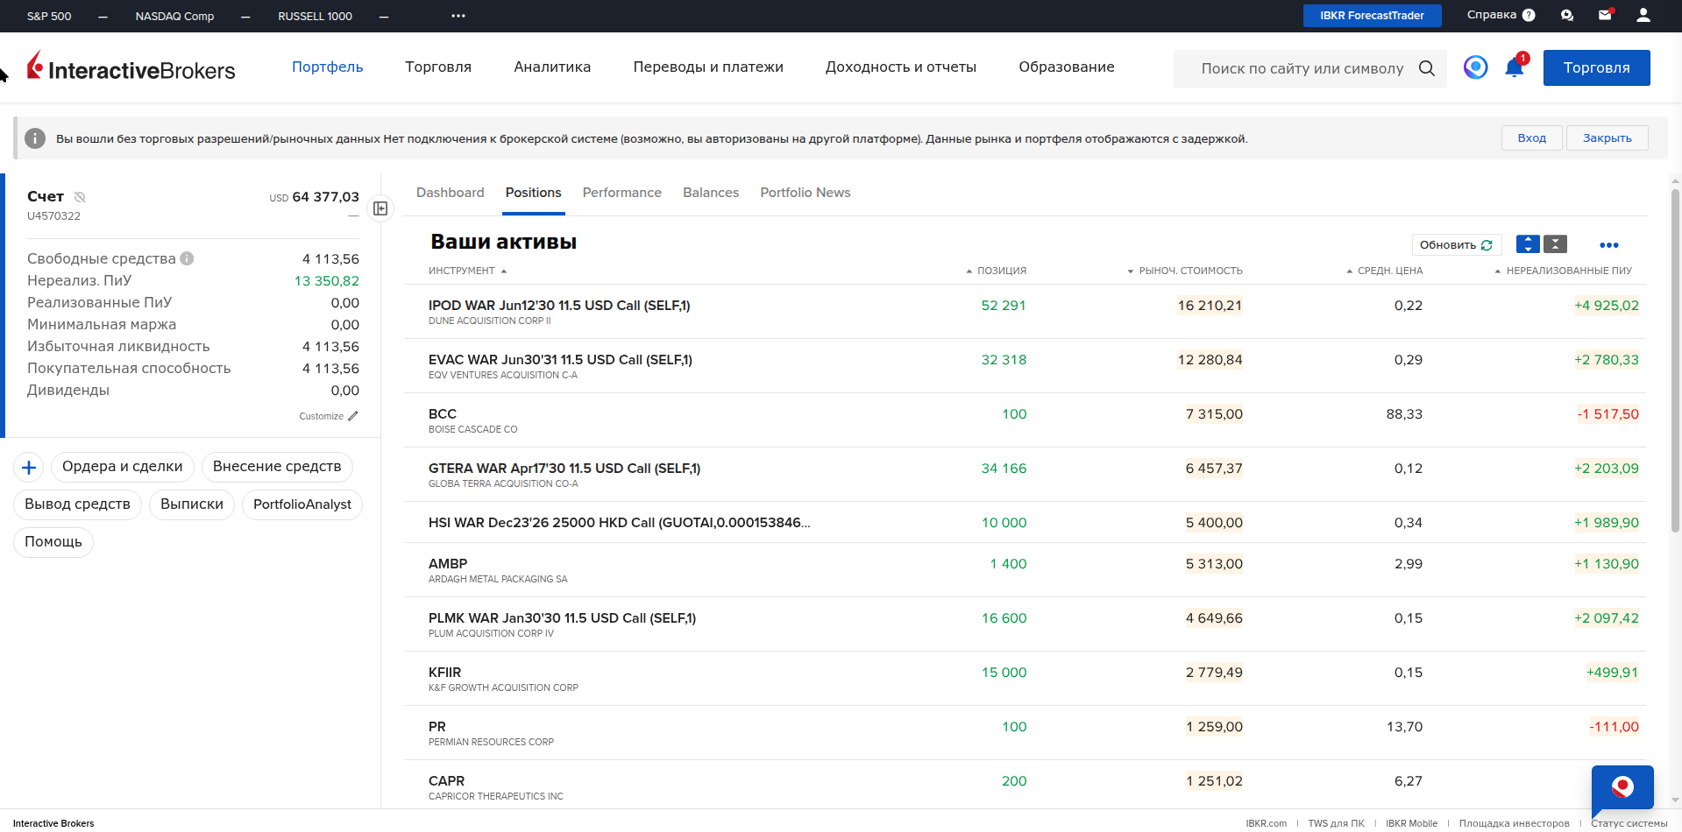Expand all position rows
Screen dimensions: 1682x832
point(1528,244)
